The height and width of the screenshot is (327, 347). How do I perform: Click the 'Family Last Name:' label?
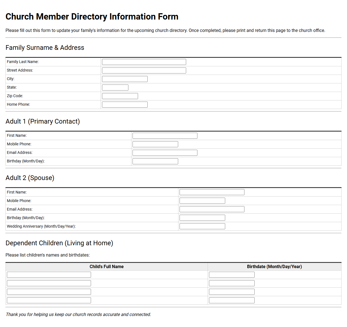pyautogui.click(x=23, y=62)
